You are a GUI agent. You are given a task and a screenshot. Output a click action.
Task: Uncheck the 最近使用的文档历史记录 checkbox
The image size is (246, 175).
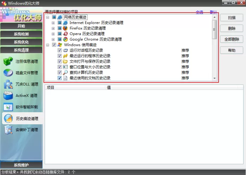click(60, 78)
